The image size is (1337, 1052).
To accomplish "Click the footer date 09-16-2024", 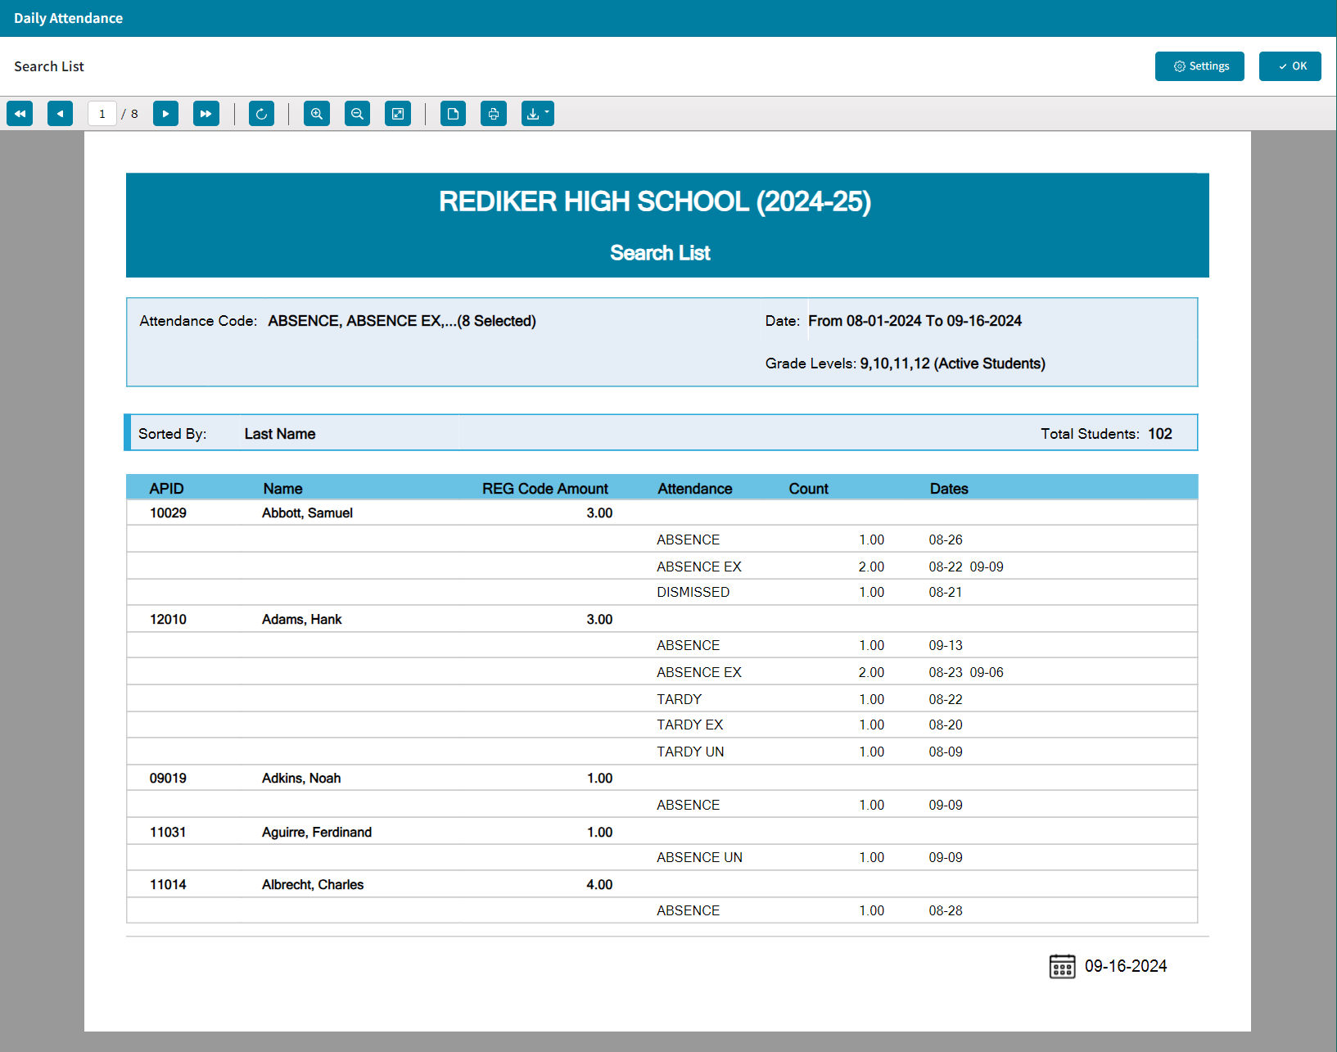I will [1126, 966].
